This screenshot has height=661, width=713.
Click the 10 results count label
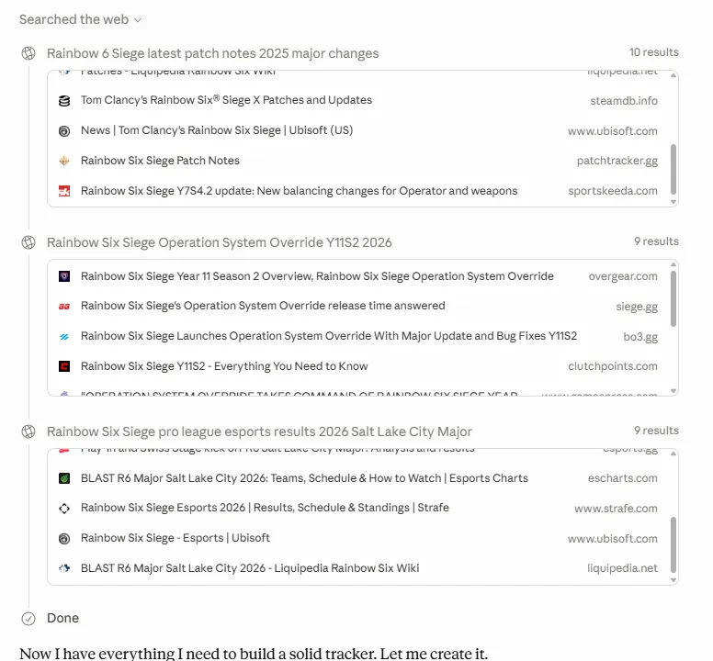654,52
